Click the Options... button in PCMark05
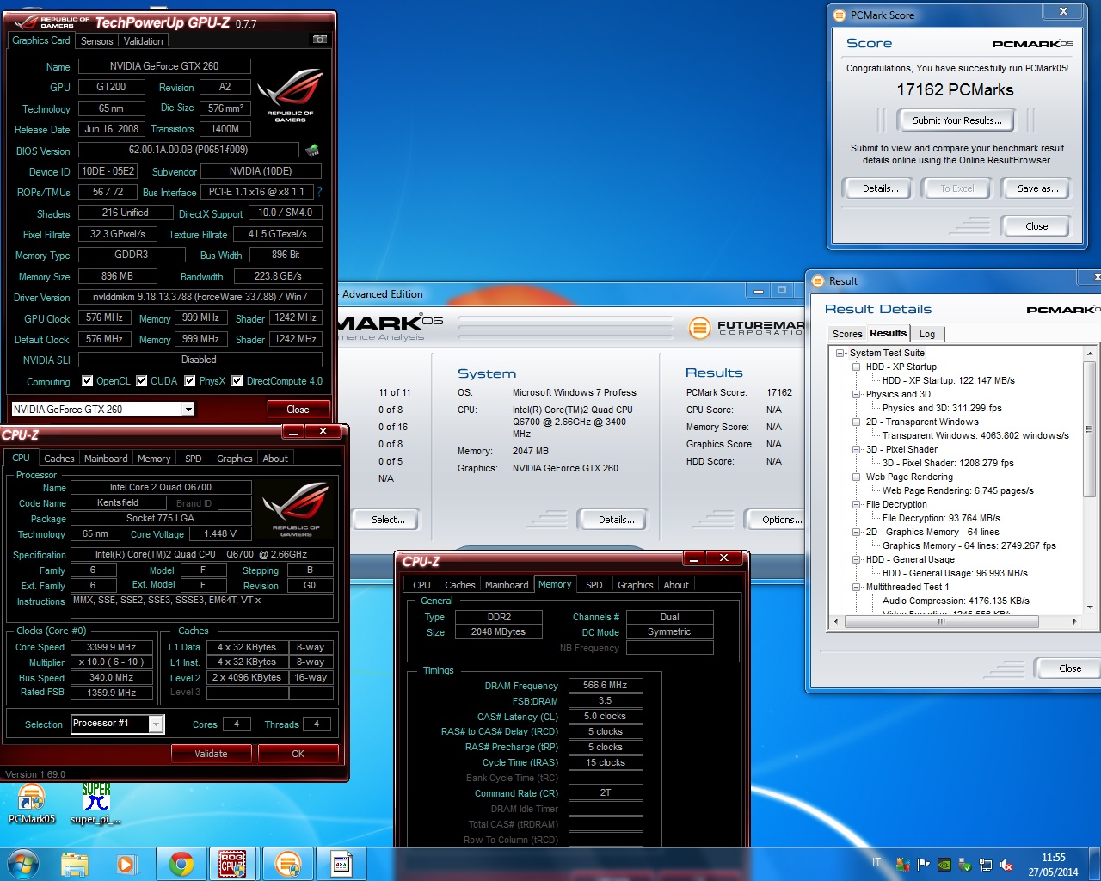 pos(778,520)
